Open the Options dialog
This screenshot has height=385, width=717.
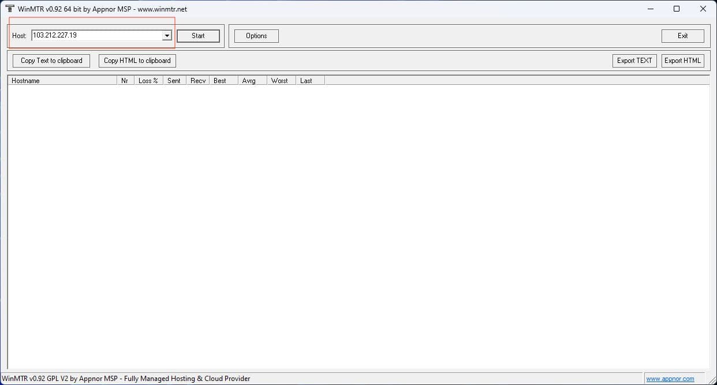tap(256, 36)
